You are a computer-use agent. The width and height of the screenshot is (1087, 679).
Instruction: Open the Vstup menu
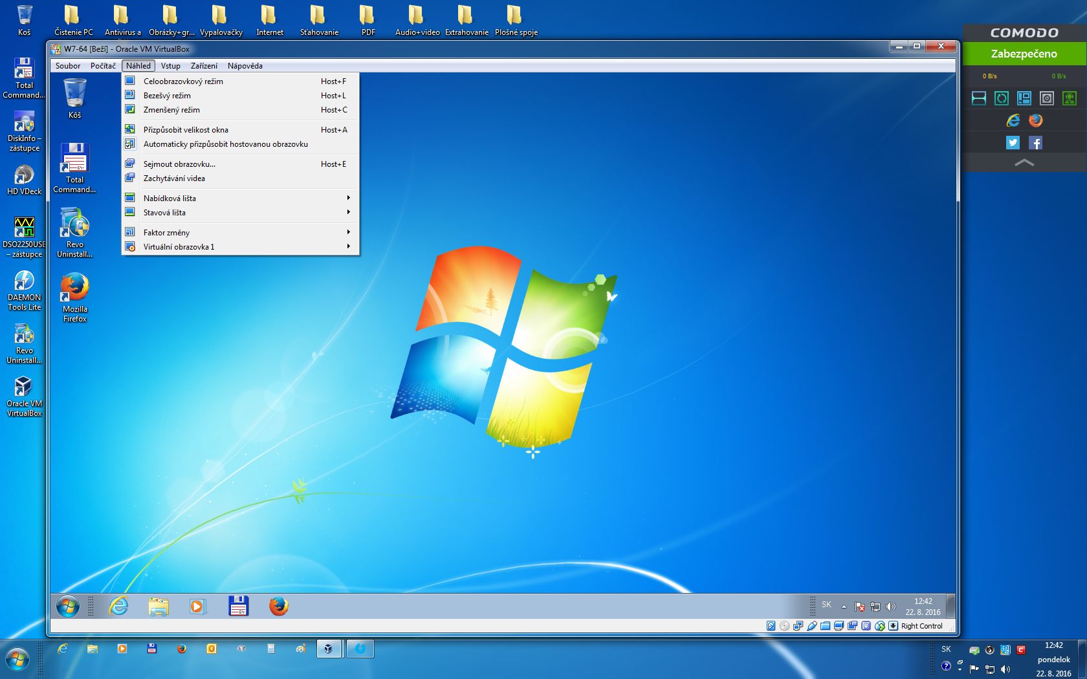[171, 65]
